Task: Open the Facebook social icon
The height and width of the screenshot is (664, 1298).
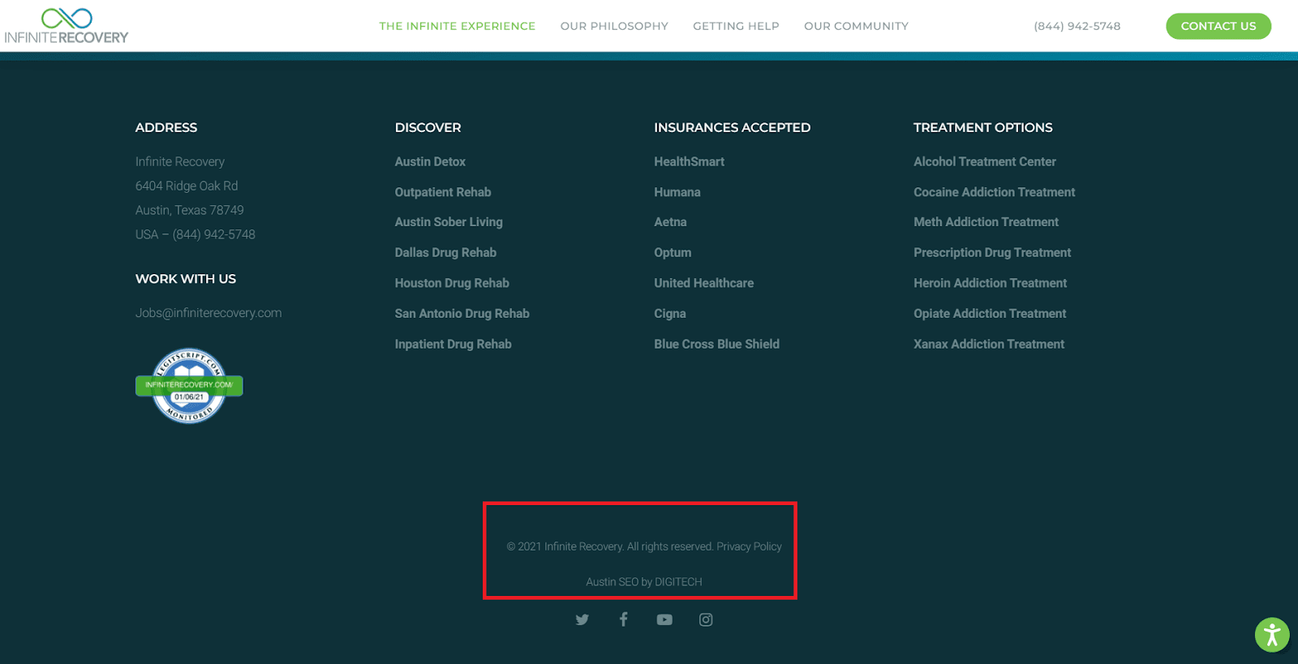Action: [x=623, y=619]
